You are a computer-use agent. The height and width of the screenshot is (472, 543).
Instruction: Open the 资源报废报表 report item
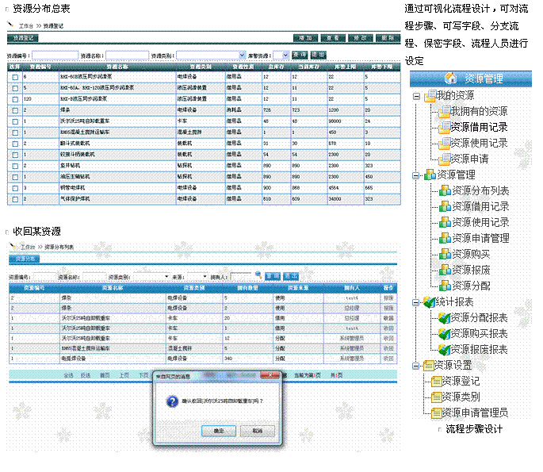click(479, 349)
